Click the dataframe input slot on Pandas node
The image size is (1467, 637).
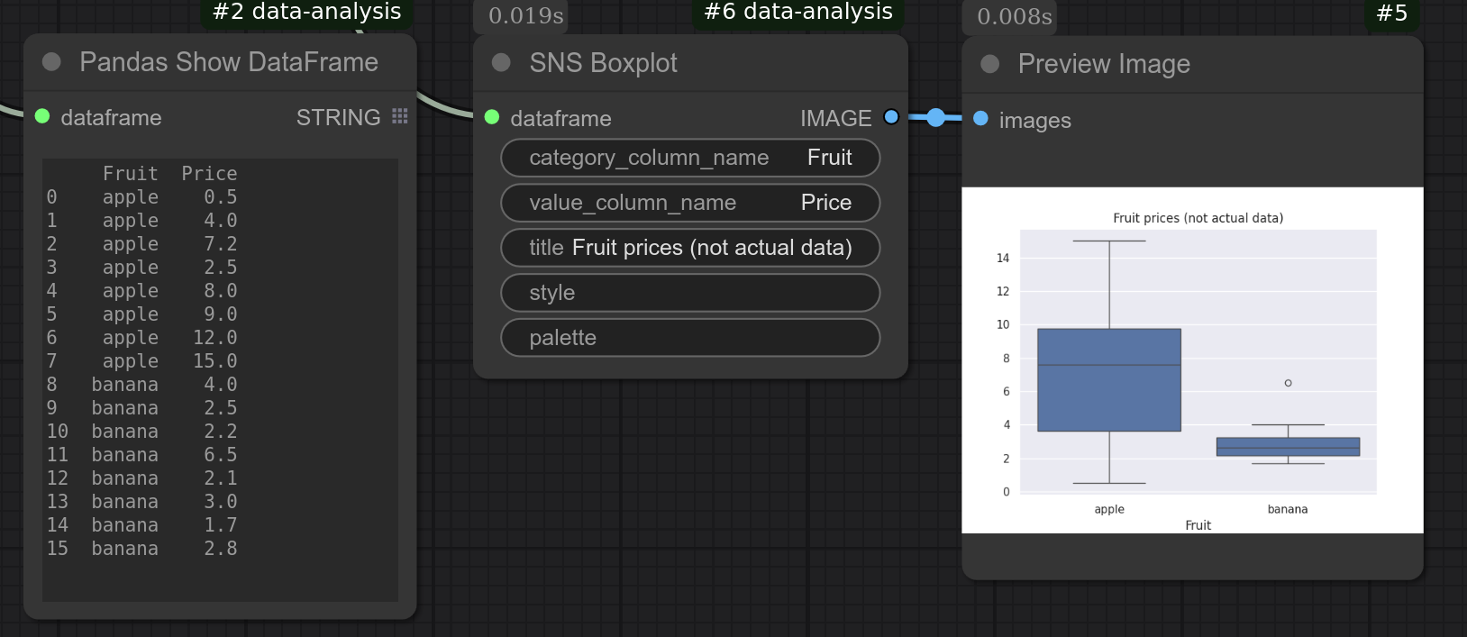coord(42,116)
